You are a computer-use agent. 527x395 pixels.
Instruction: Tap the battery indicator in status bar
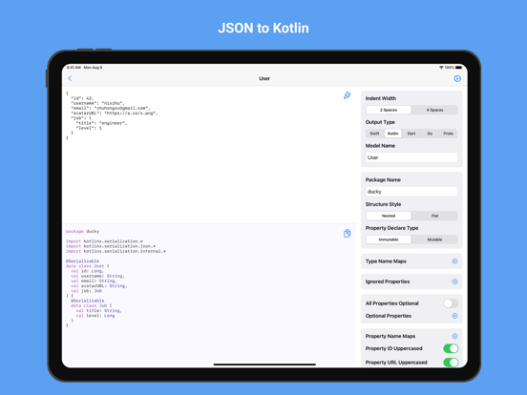459,68
